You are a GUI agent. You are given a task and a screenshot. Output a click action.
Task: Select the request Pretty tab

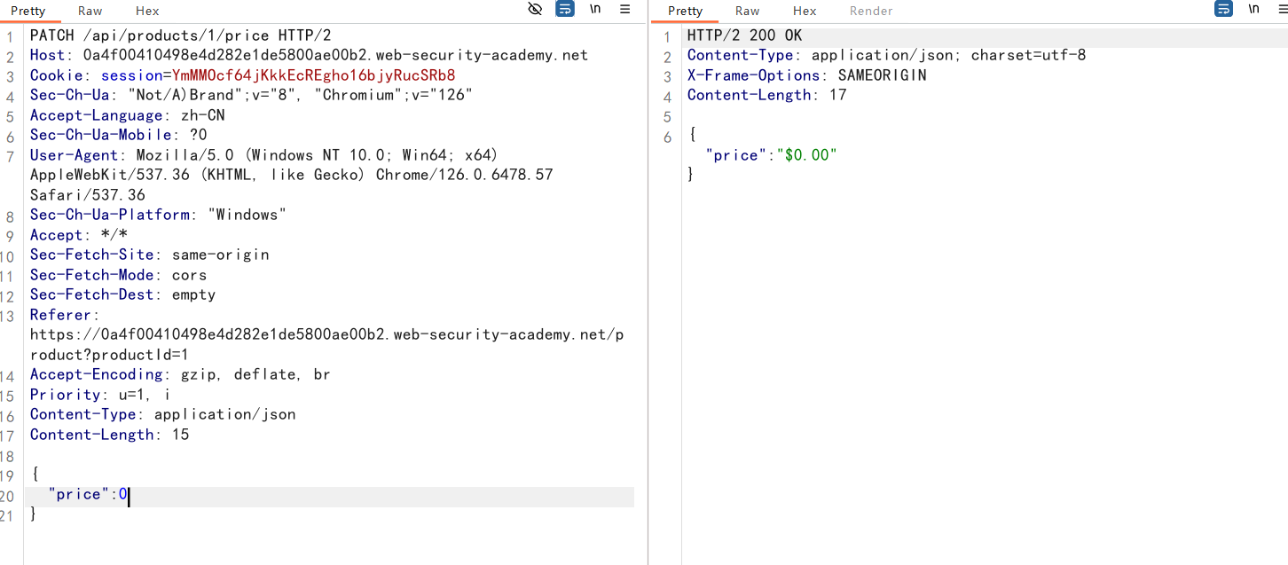pyautogui.click(x=27, y=11)
